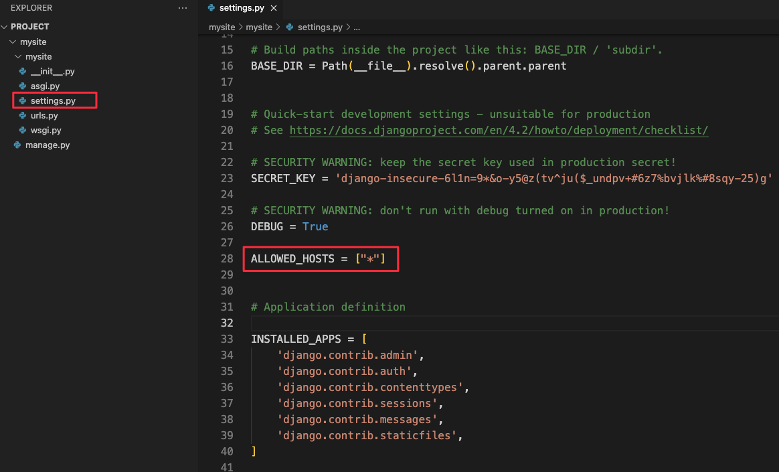Click the 'django.contrib.sessions' string
This screenshot has height=472, width=779.
point(357,404)
